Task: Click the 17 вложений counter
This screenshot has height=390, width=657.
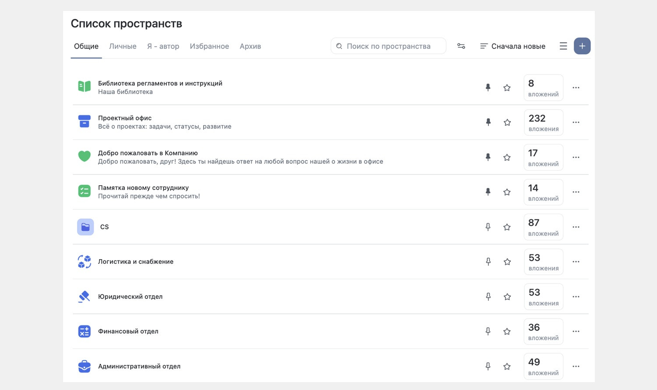Action: pyautogui.click(x=544, y=157)
